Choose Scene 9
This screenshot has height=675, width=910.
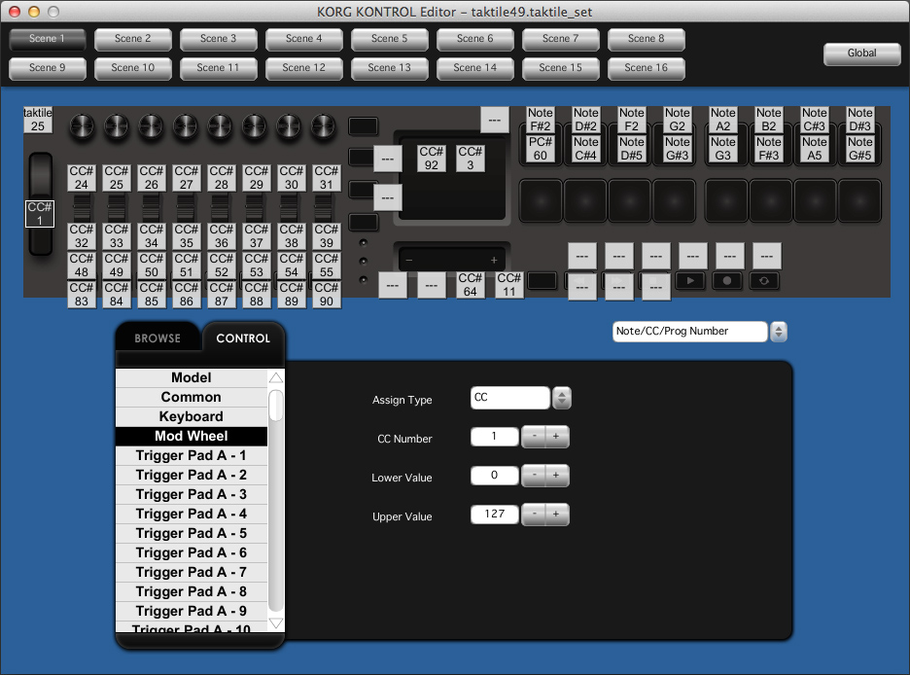coord(47,68)
